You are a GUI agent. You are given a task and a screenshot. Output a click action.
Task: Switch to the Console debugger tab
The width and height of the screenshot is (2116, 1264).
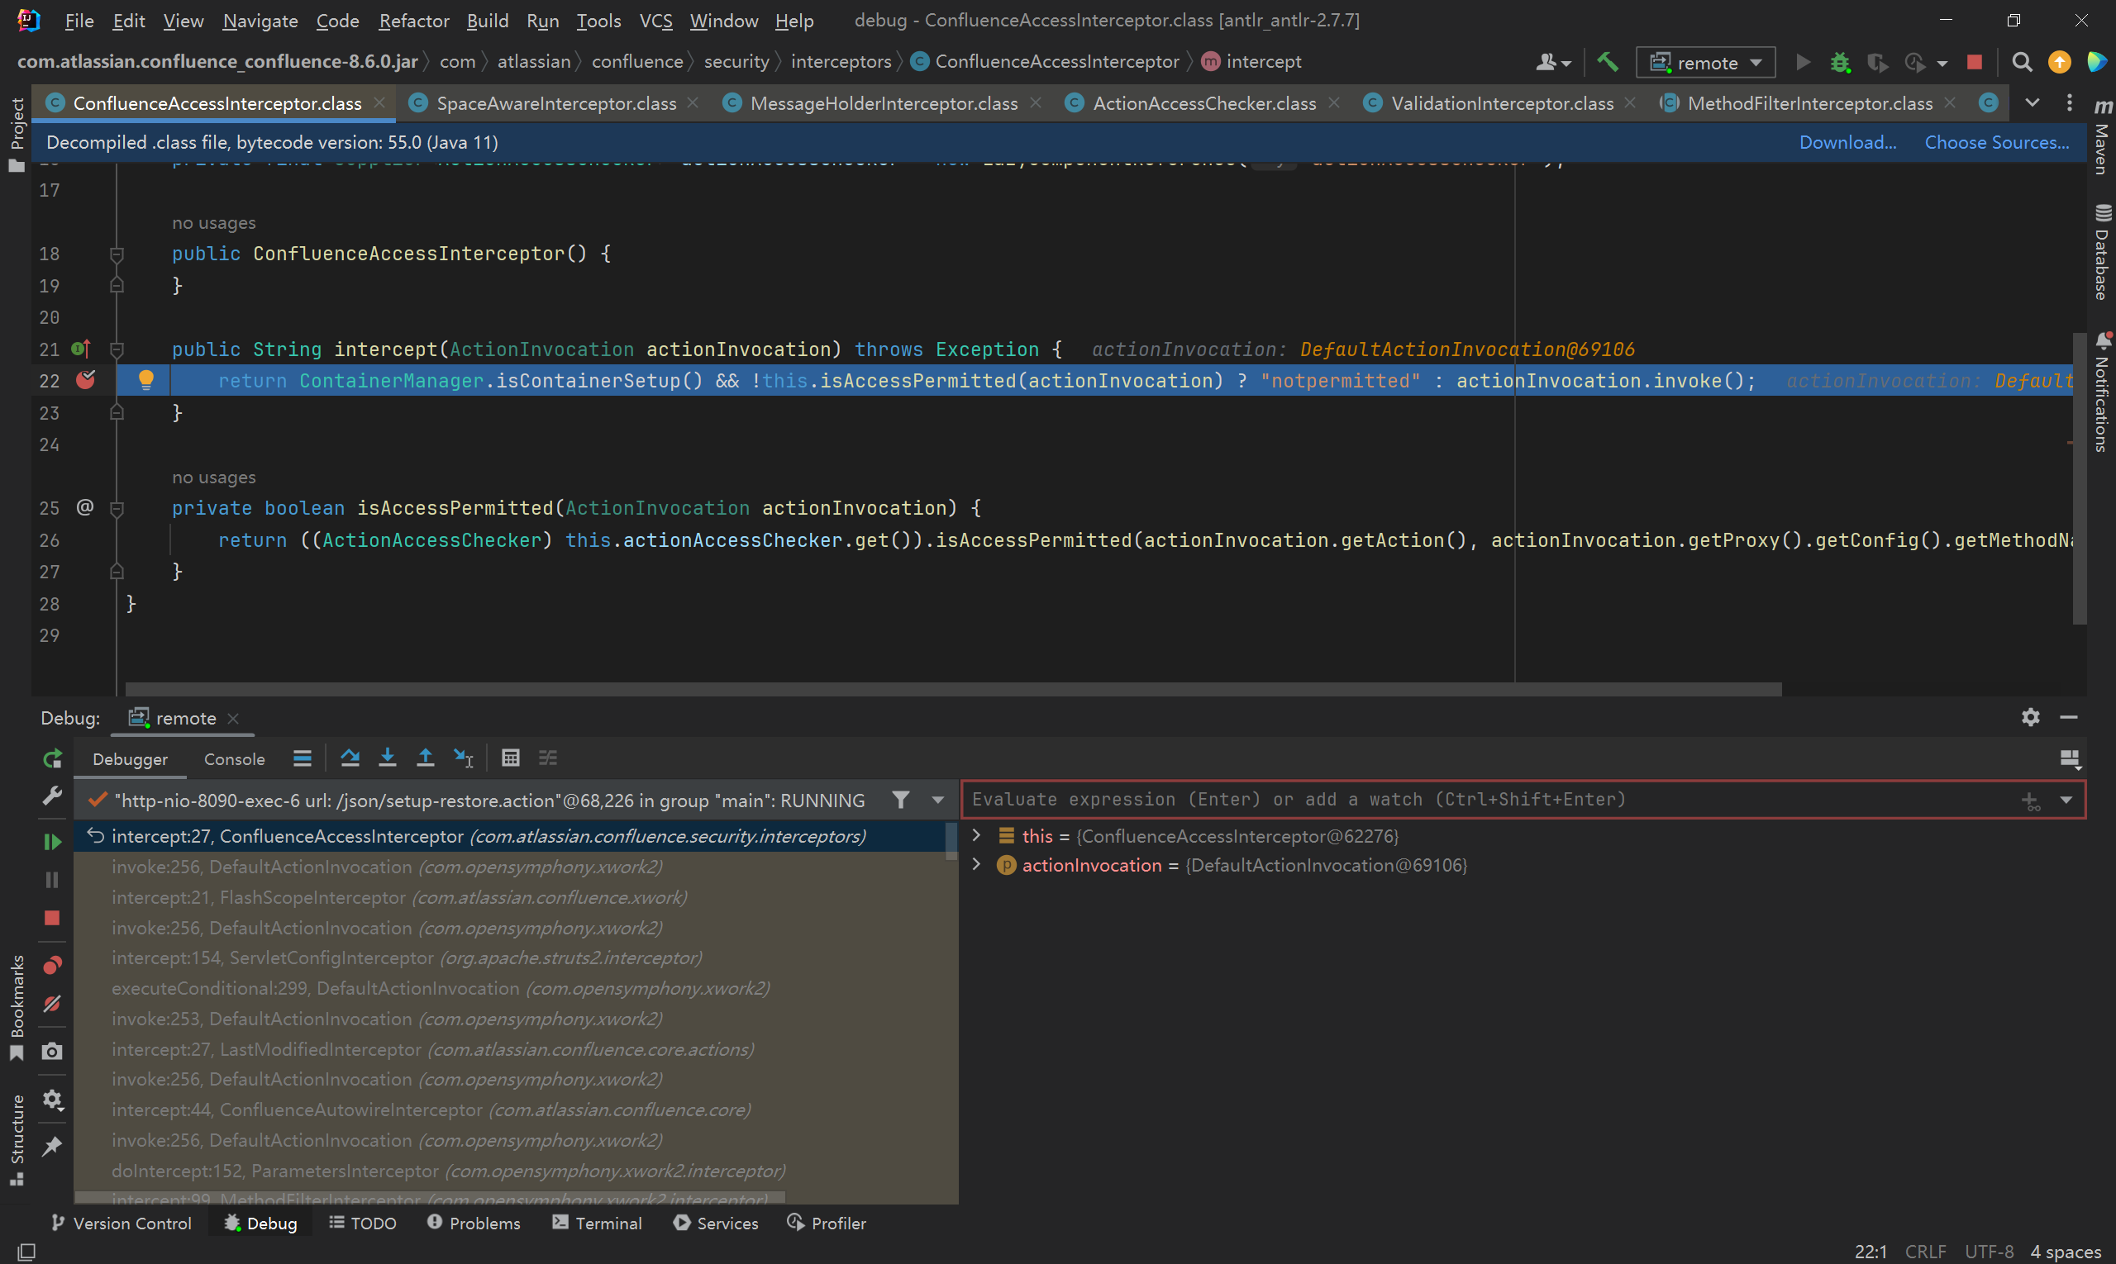pyautogui.click(x=235, y=759)
